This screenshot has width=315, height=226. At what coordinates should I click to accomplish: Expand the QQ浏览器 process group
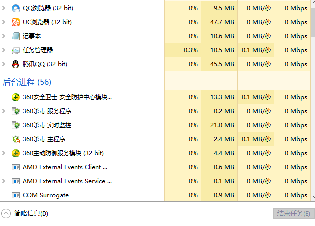[x=4, y=8]
